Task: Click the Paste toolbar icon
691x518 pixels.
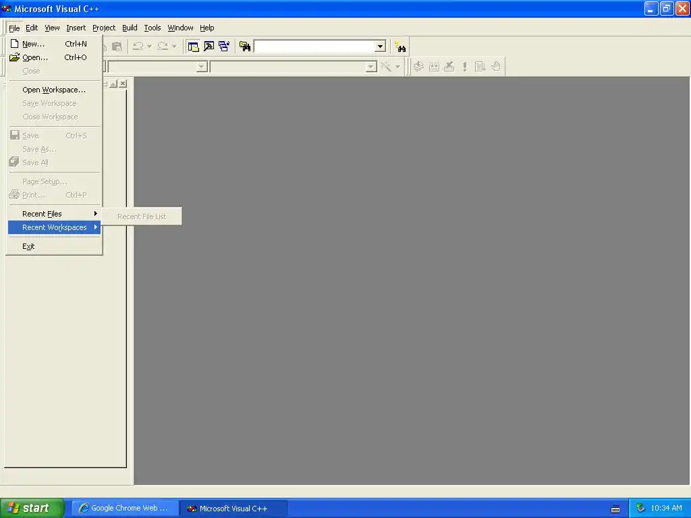Action: click(x=117, y=47)
